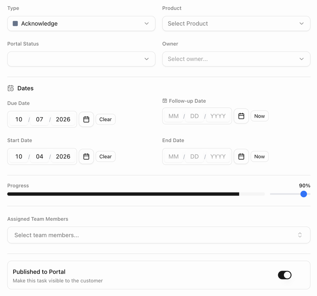Clear the Start Date value

(x=106, y=156)
